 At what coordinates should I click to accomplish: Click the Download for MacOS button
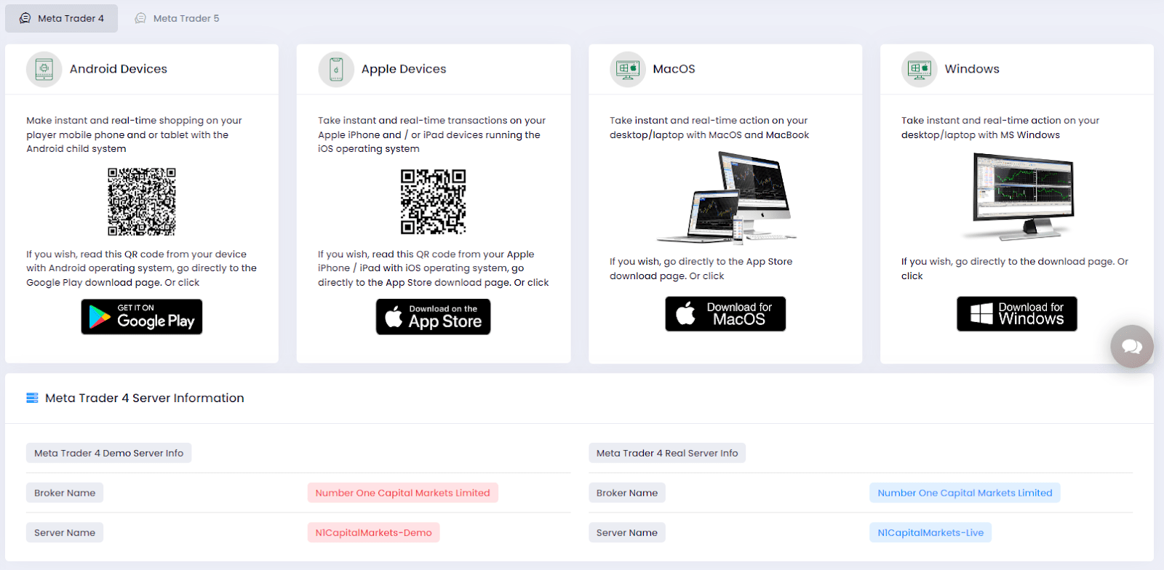(x=725, y=314)
